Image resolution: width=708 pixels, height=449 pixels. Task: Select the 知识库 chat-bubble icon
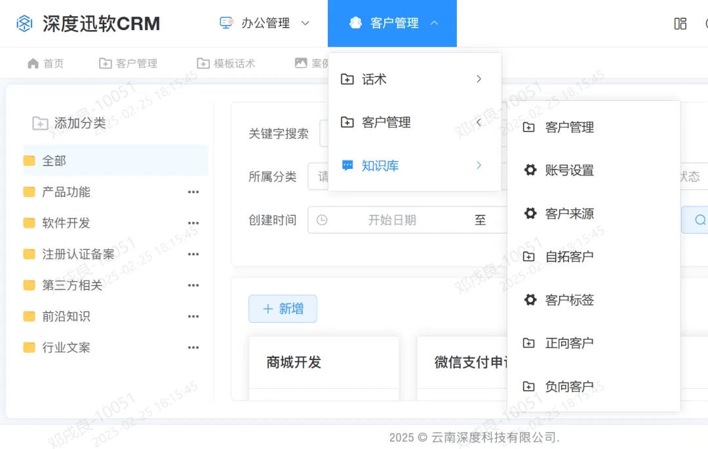(347, 166)
